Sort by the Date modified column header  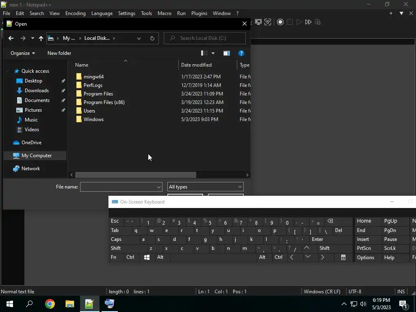click(x=196, y=65)
